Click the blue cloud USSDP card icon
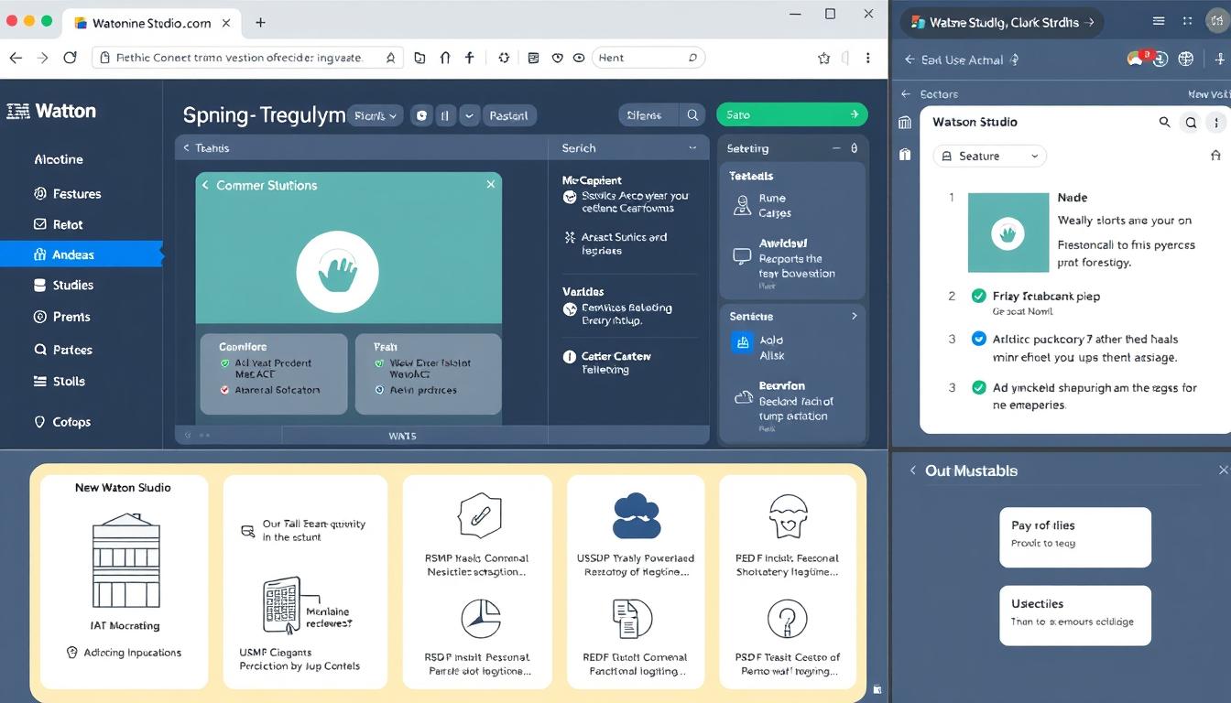This screenshot has width=1231, height=703. click(x=636, y=515)
